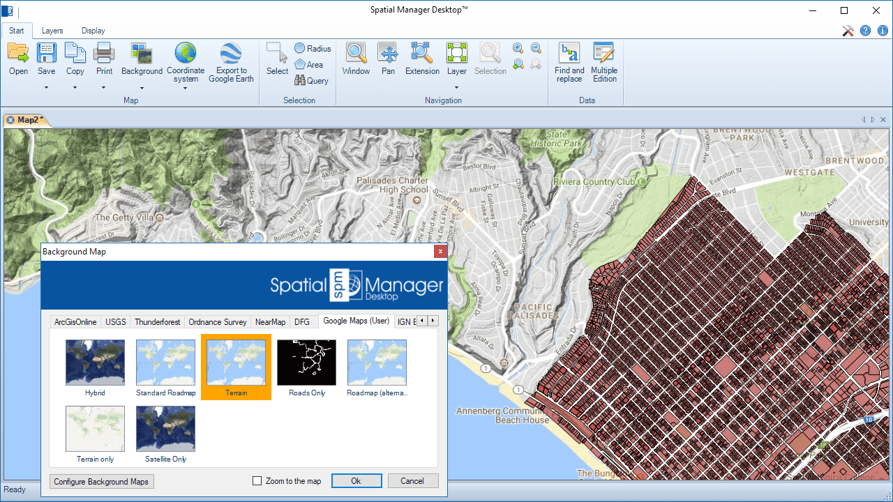Click Cancel in the Background Map dialog
This screenshot has width=893, height=502.
[x=412, y=481]
